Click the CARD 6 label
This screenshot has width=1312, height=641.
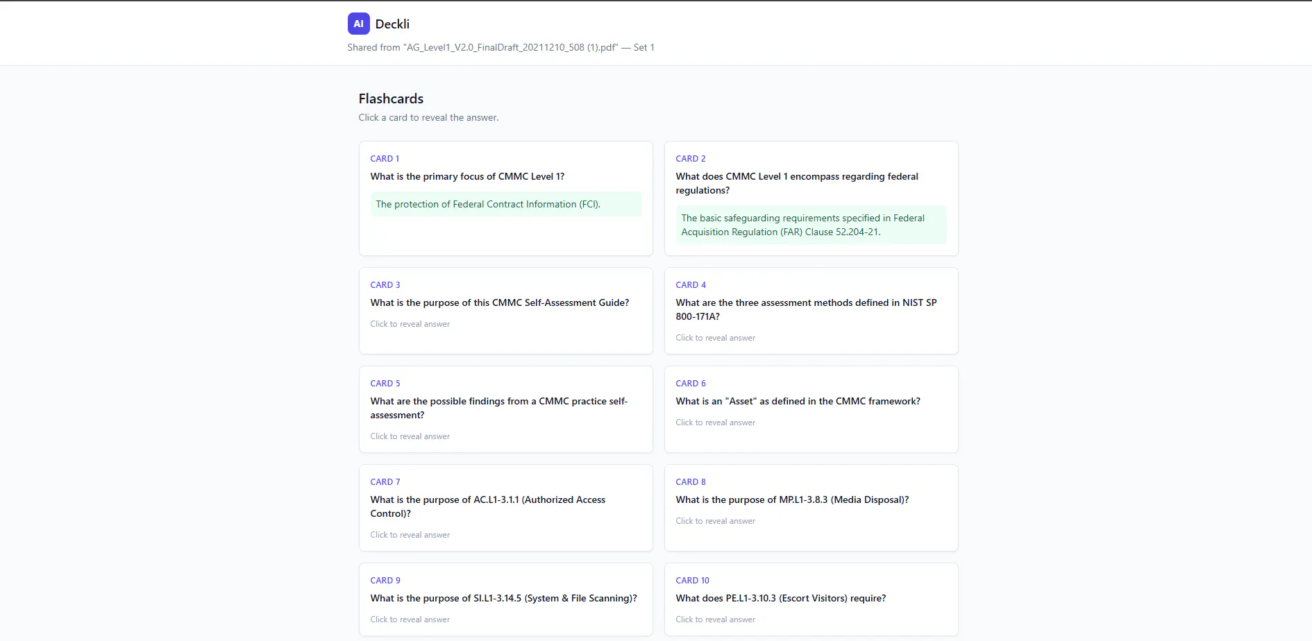[691, 384]
